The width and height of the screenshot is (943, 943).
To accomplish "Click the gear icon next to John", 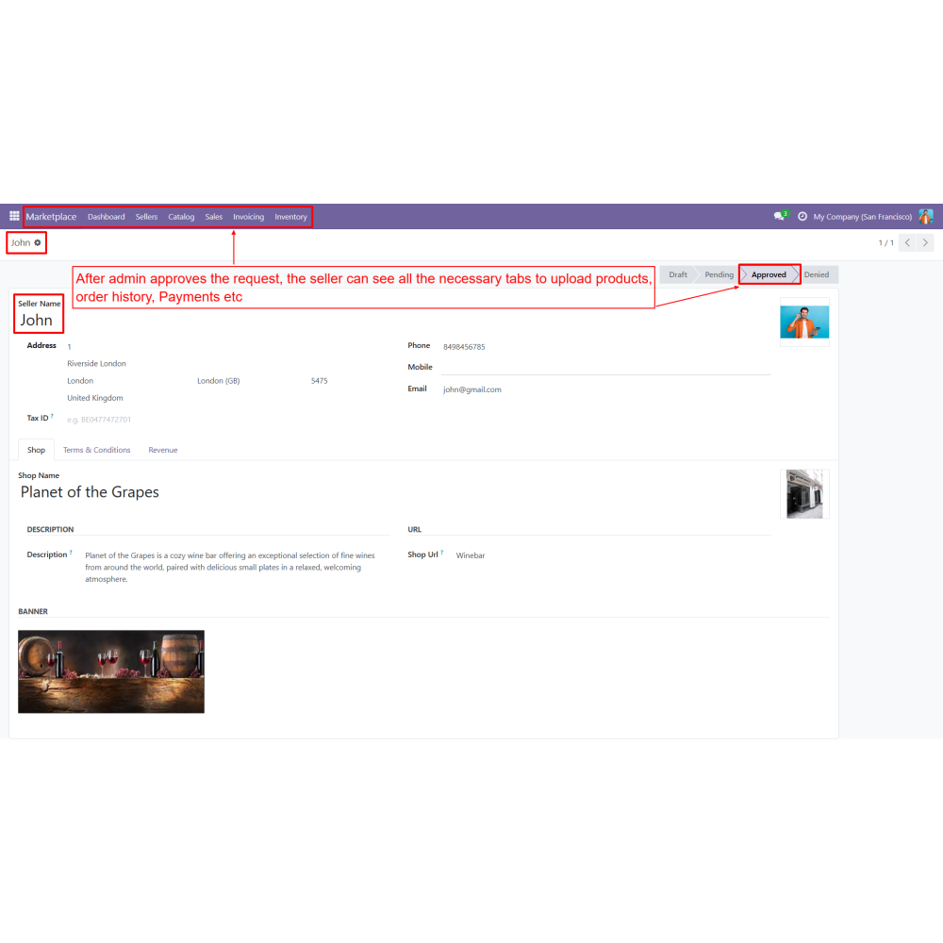I will point(38,243).
